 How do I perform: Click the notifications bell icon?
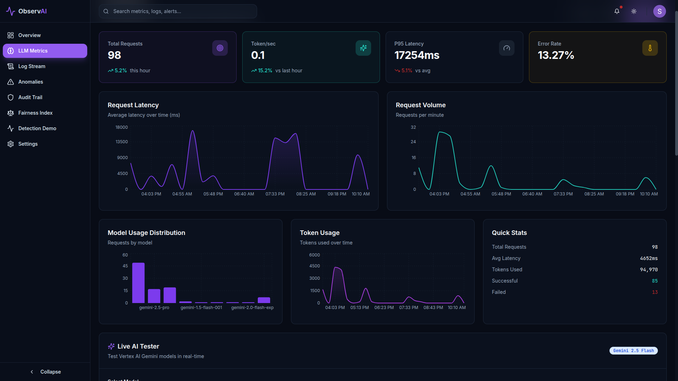point(617,11)
